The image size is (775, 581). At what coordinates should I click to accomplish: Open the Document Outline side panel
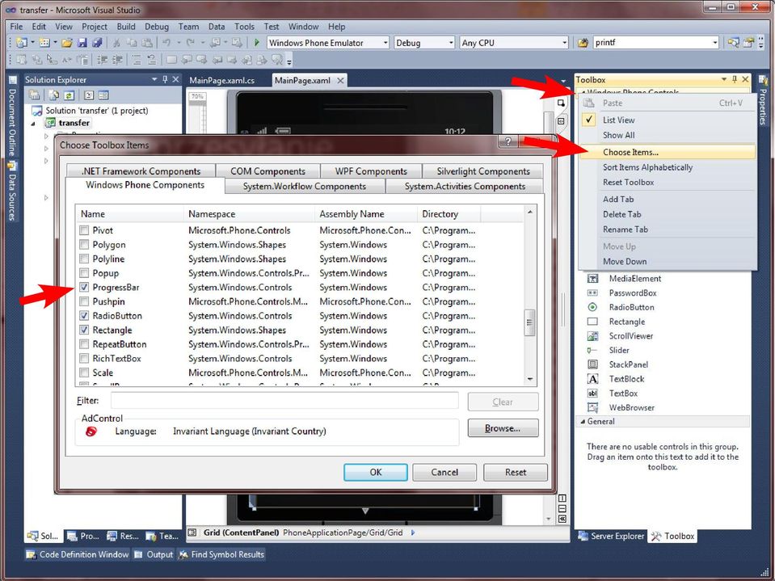12,118
